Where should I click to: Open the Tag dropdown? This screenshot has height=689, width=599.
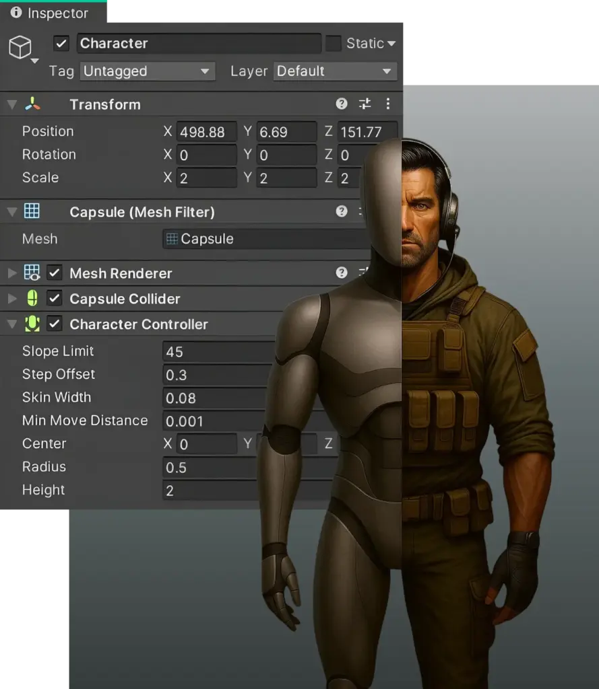147,71
